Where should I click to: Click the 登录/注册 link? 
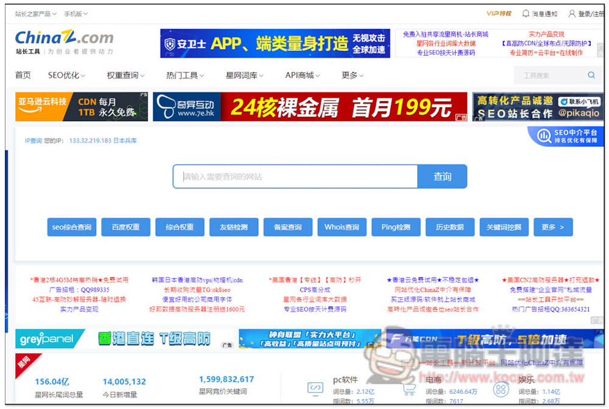(x=591, y=14)
